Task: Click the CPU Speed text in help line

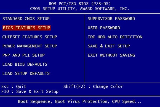Action: [127, 101]
